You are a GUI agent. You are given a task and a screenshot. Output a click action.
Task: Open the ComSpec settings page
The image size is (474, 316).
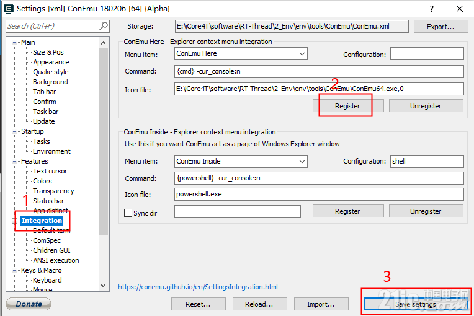(x=47, y=240)
